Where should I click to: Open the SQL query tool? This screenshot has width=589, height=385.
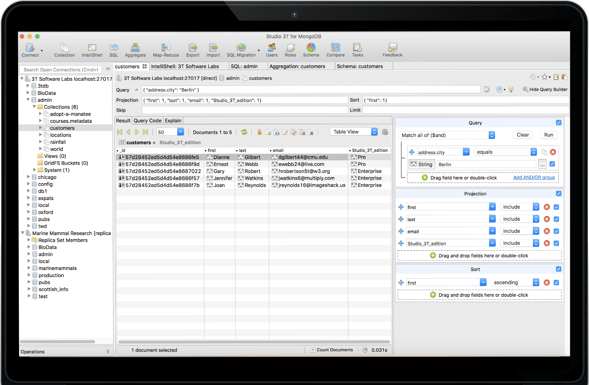pos(114,50)
